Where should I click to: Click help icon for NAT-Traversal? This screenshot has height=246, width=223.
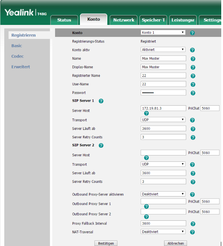click(192, 232)
